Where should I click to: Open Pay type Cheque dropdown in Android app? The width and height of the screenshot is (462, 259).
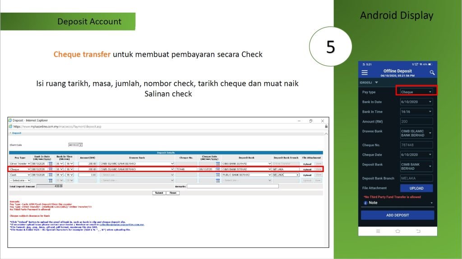click(416, 92)
